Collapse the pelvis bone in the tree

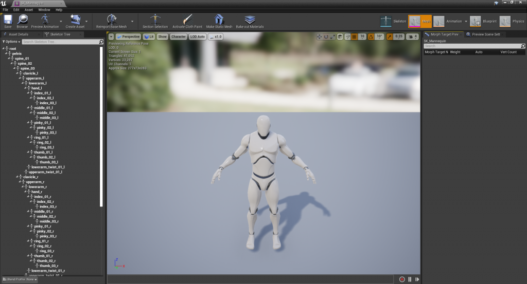tap(6, 53)
